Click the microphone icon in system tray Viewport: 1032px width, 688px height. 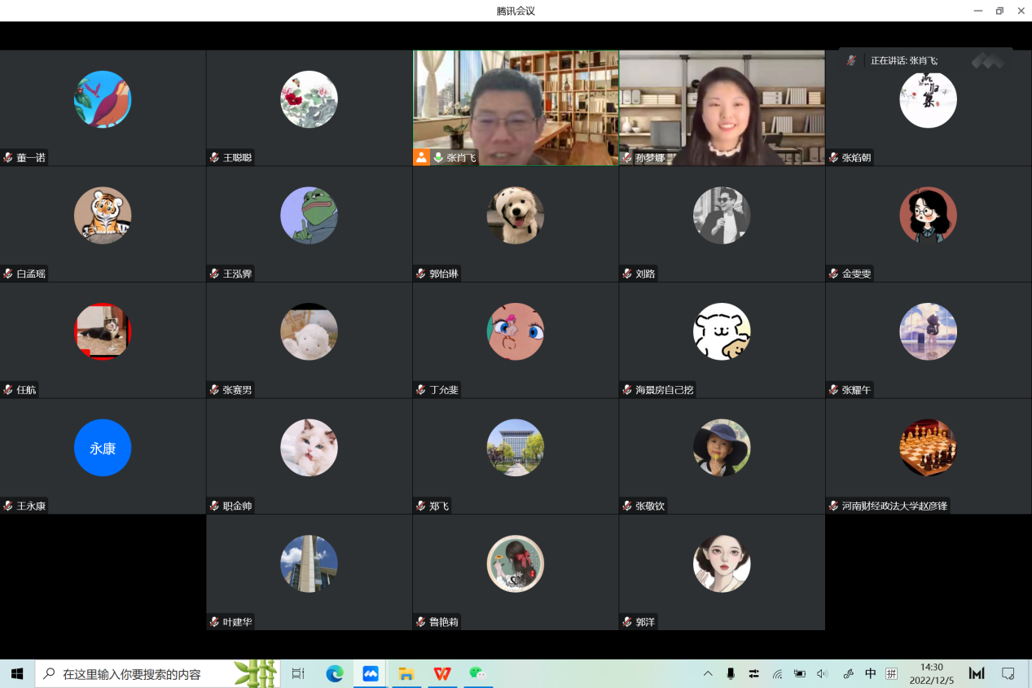731,673
